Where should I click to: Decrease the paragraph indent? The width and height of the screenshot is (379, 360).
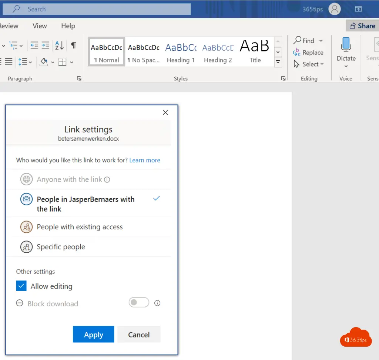[34, 45]
